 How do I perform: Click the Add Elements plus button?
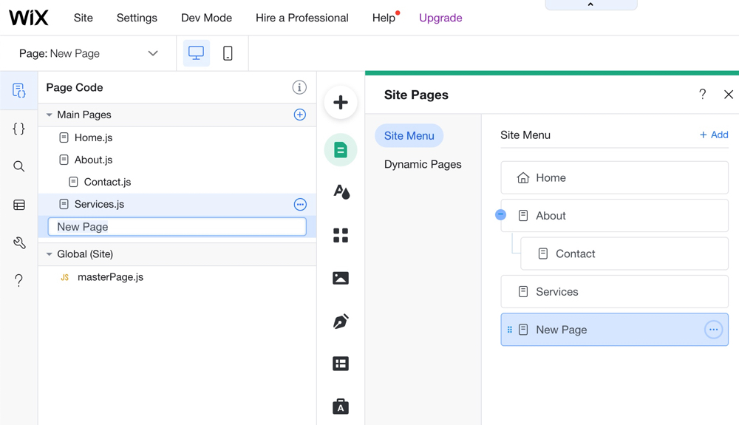tap(340, 102)
